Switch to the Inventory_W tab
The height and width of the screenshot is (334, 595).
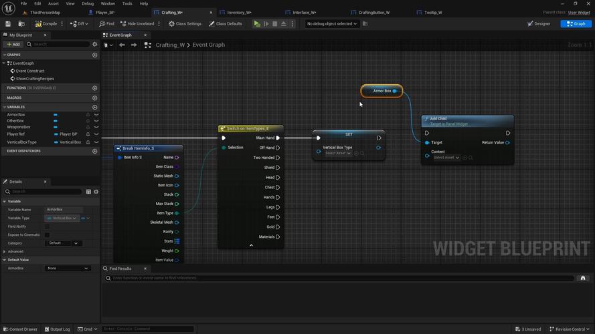click(239, 13)
